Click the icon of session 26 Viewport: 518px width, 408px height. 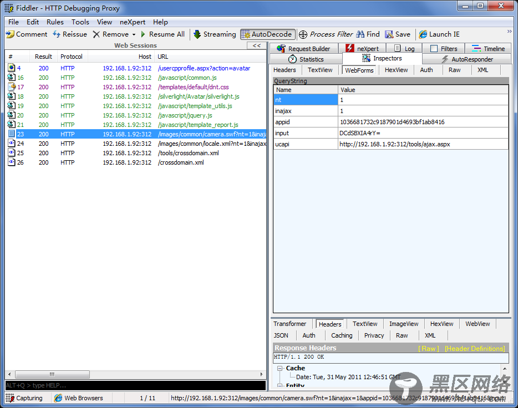[12, 162]
